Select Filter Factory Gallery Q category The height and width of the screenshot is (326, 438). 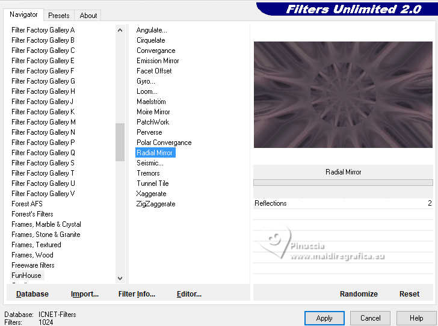point(43,153)
